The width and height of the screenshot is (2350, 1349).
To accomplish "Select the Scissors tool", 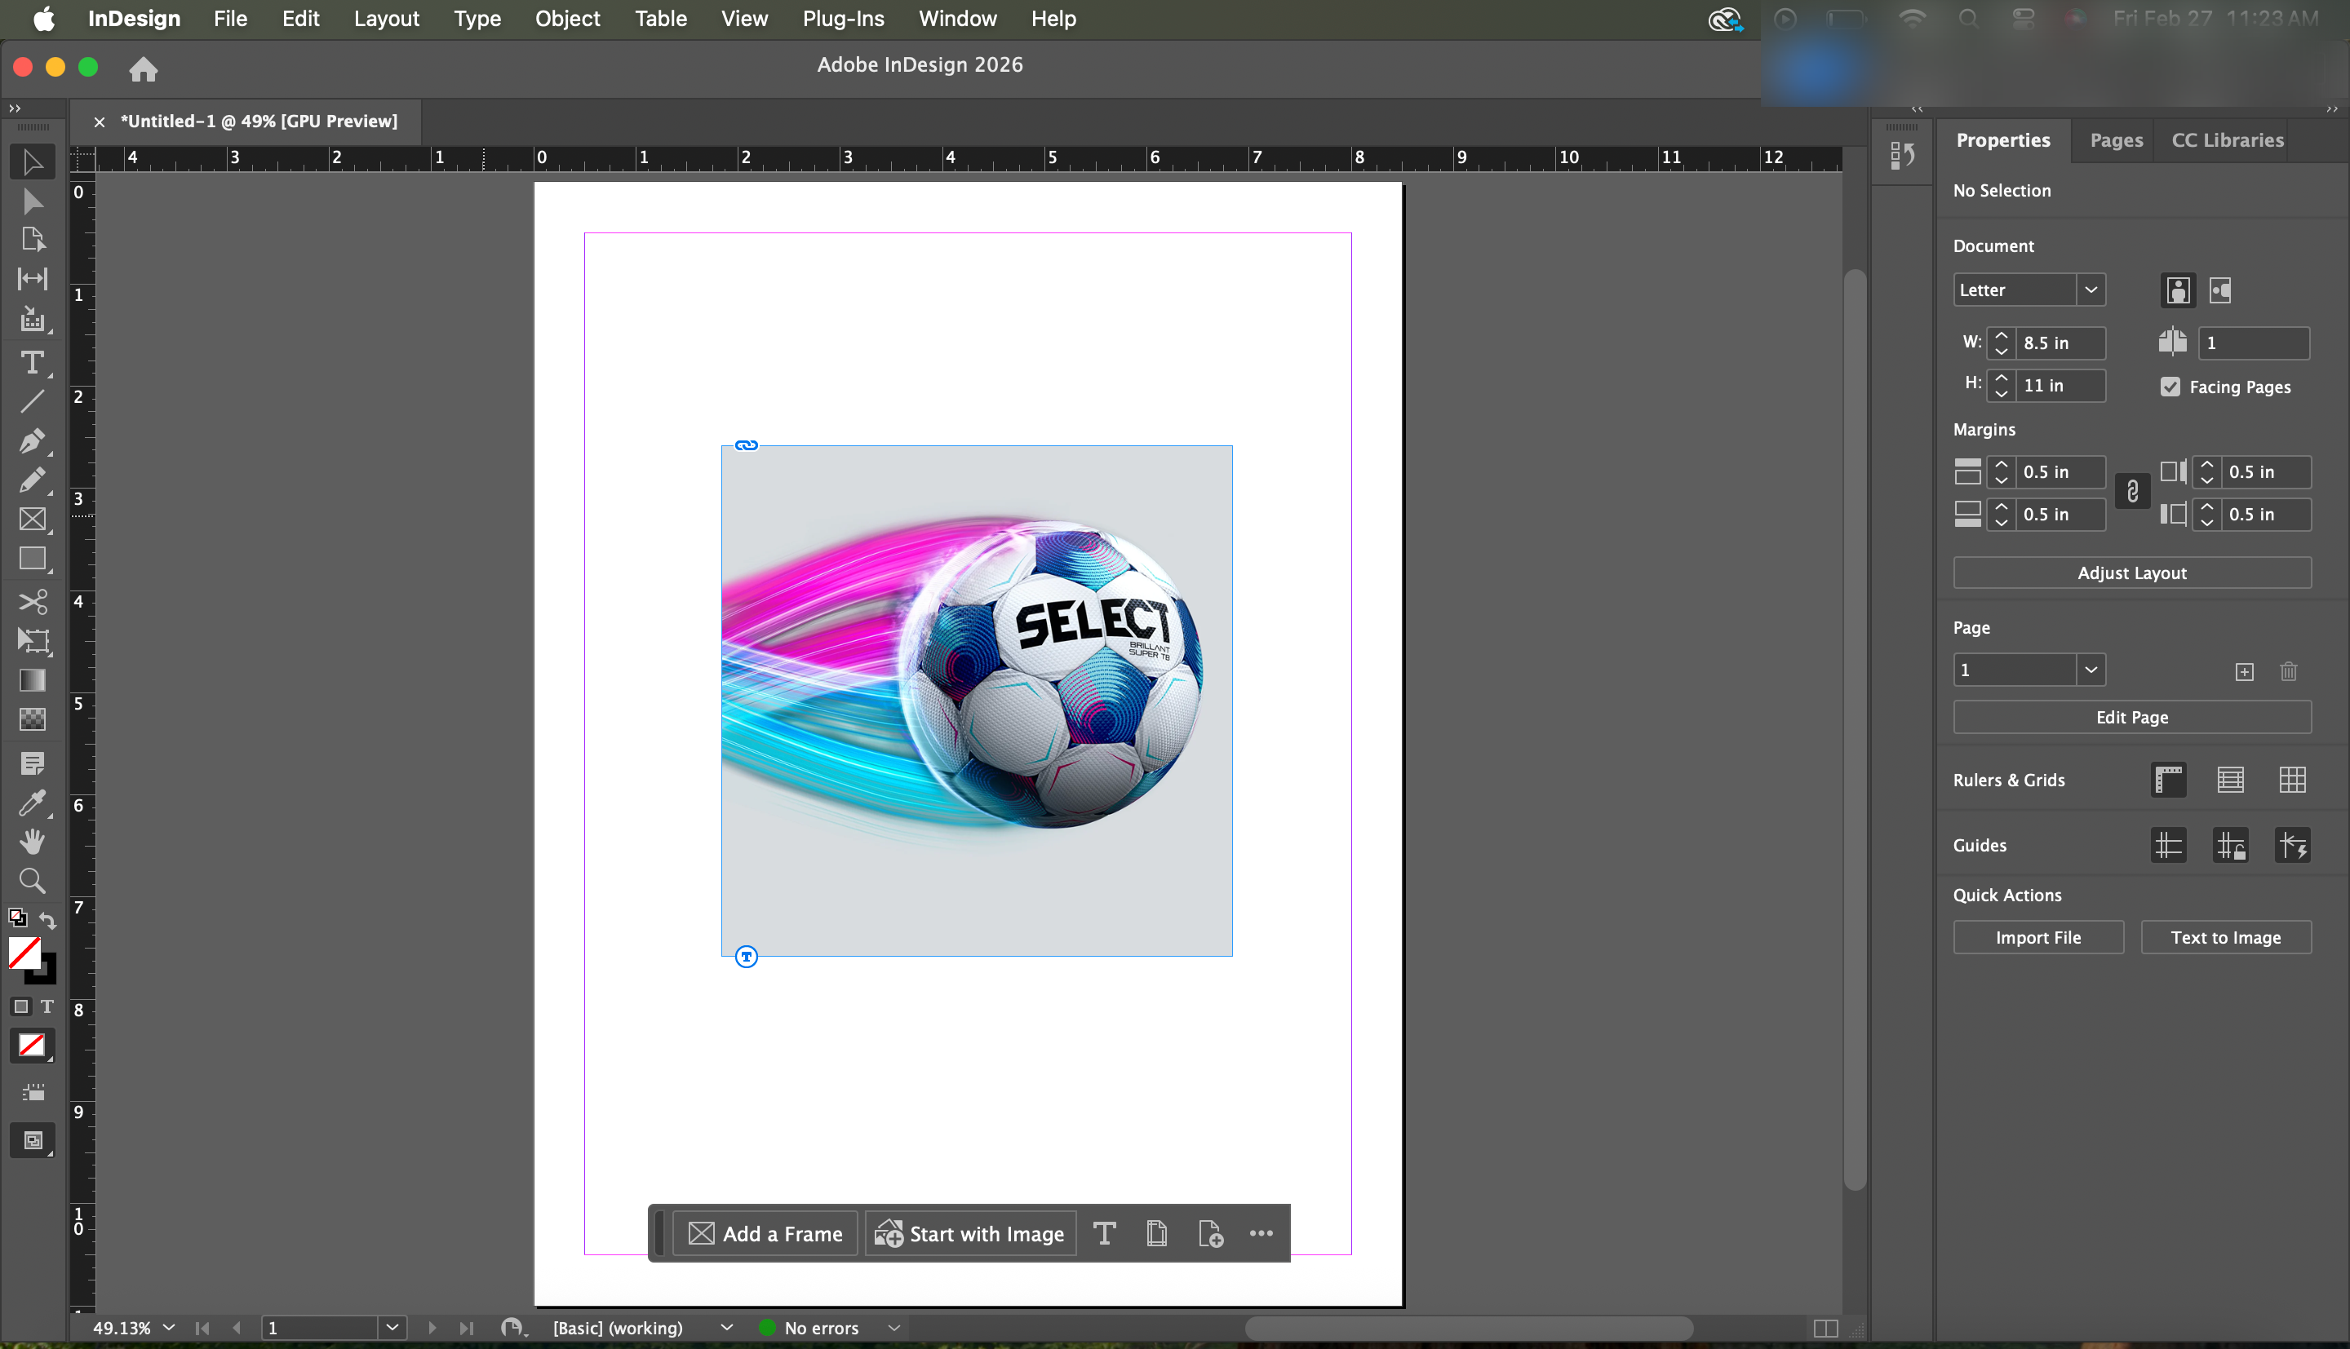I will [32, 602].
